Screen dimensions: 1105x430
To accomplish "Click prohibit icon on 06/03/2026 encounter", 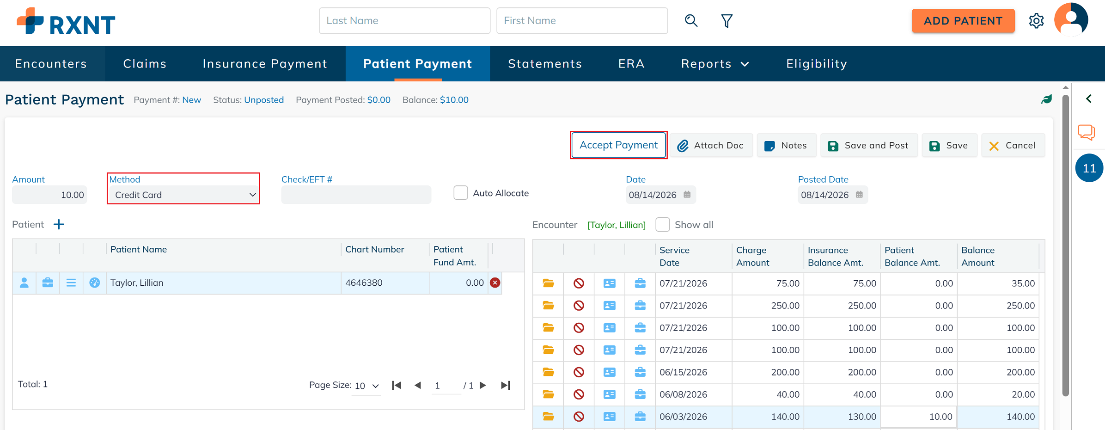I will click(579, 417).
